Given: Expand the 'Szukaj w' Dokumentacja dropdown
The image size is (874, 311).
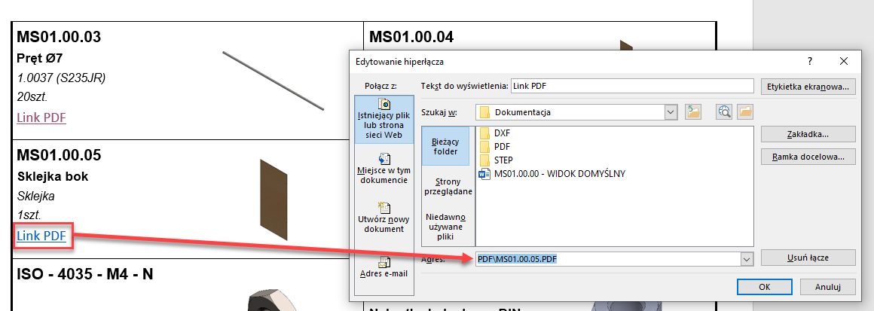Looking at the screenshot, I should tap(671, 112).
